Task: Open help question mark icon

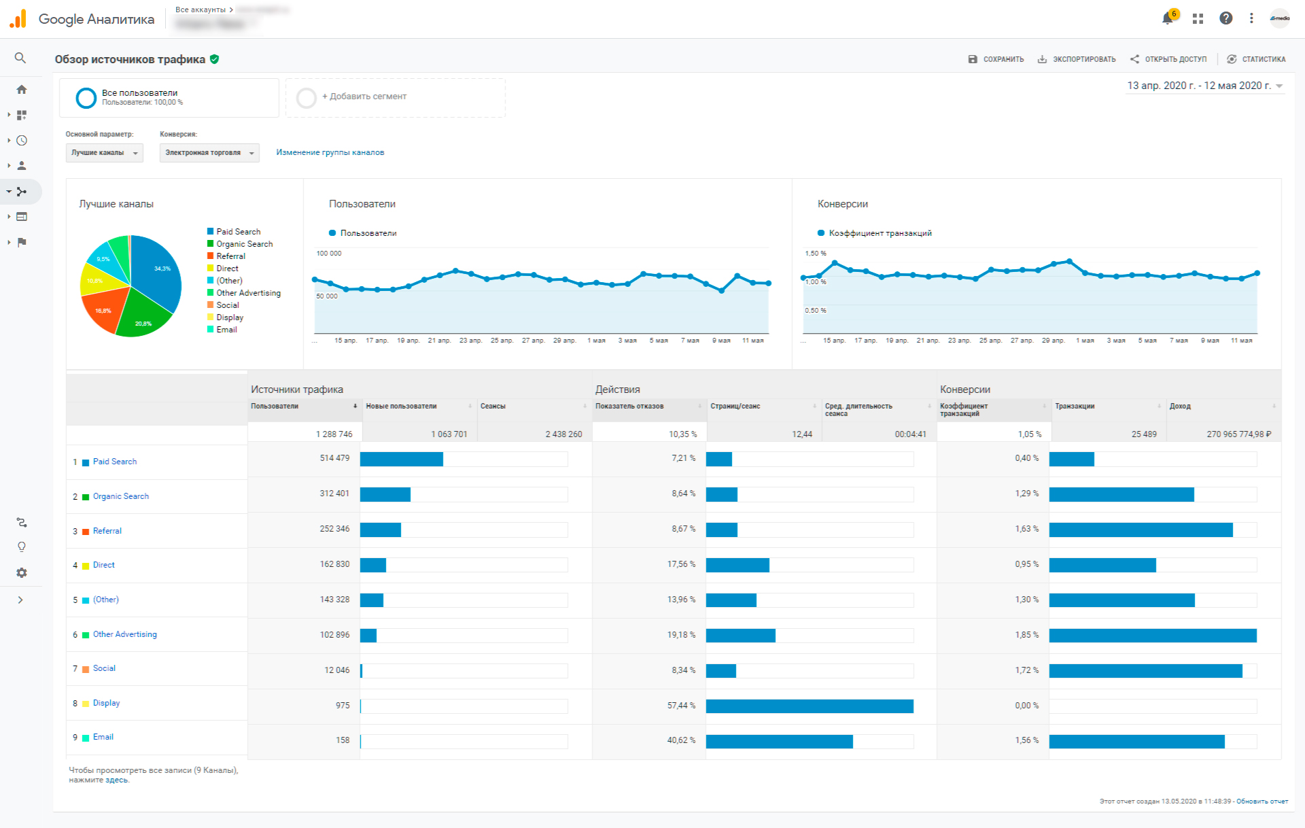Action: click(x=1225, y=18)
